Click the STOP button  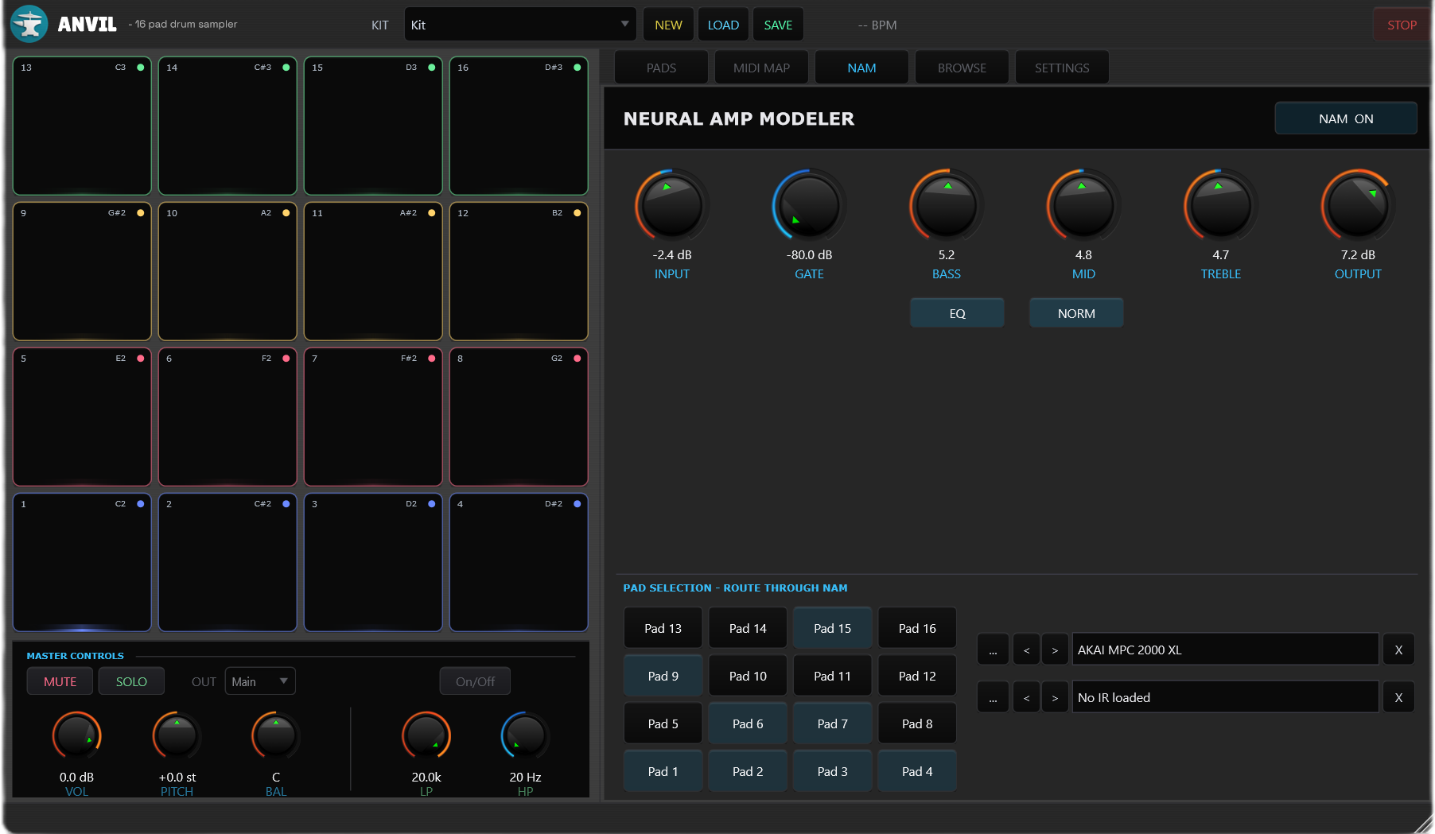point(1402,25)
